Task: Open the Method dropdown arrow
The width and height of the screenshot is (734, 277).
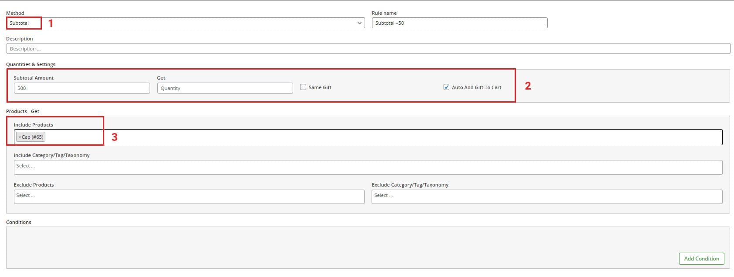Action: (359, 23)
